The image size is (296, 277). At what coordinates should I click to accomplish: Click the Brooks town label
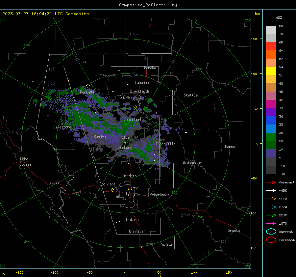(x=234, y=231)
